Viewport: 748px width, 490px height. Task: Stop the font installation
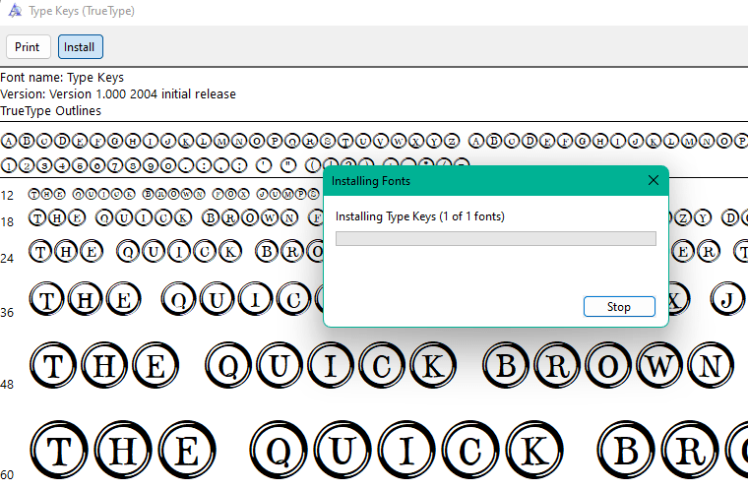click(x=618, y=307)
